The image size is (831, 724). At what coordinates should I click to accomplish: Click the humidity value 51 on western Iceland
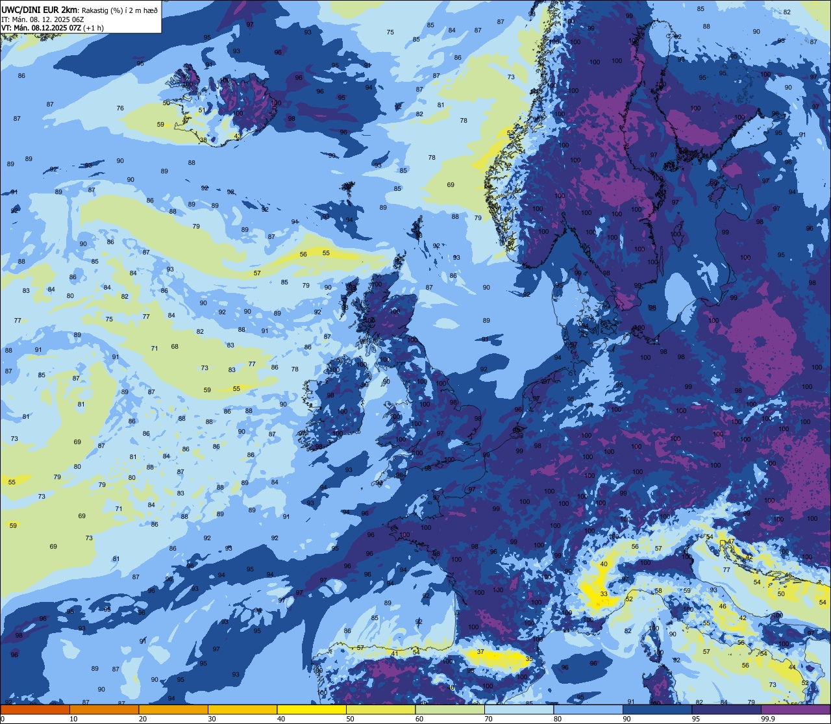coord(202,110)
